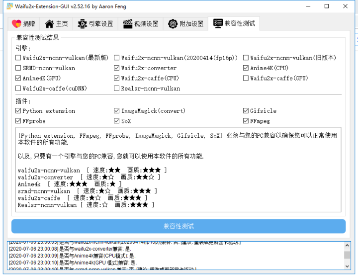Click the heart icon on donate tab
358x277 pixels.
(x=16, y=24)
